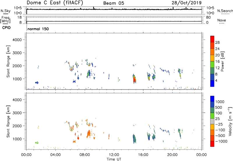Click the 'Dome C East (fitACF)' title
Image resolution: width=233 pixels, height=161 pixels.
(55, 3)
